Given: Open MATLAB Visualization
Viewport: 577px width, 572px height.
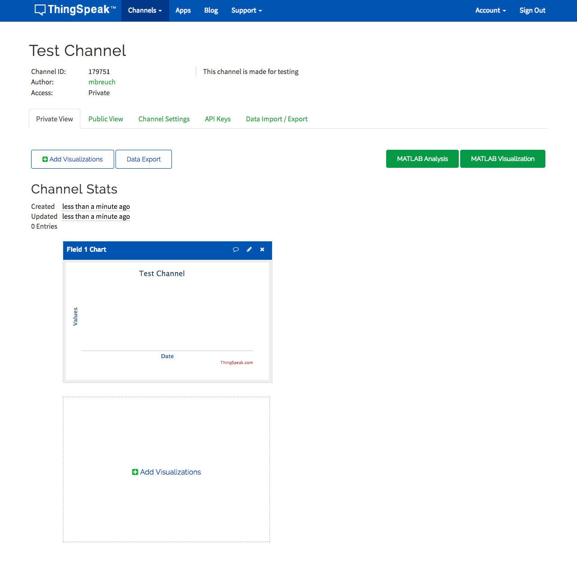Looking at the screenshot, I should coord(503,159).
